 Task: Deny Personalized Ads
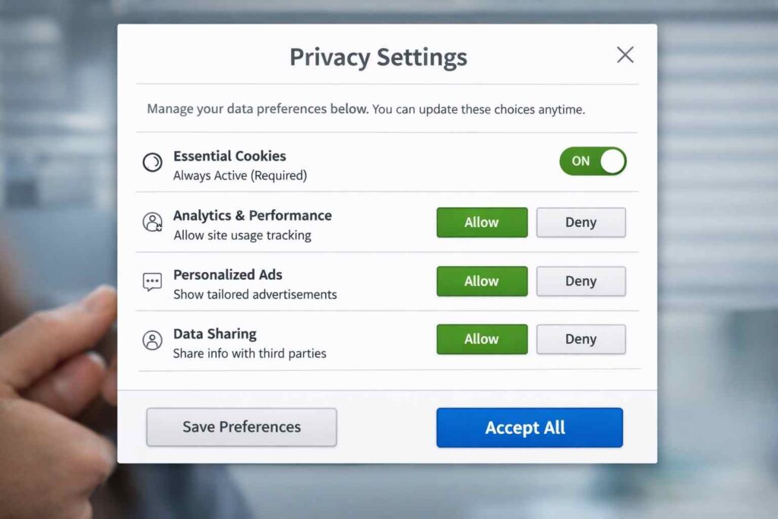click(x=580, y=281)
